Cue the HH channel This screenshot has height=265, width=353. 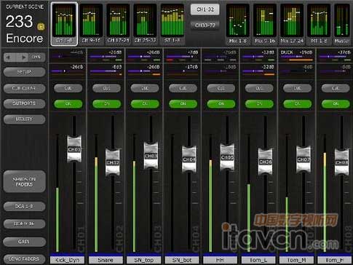coord(221,88)
